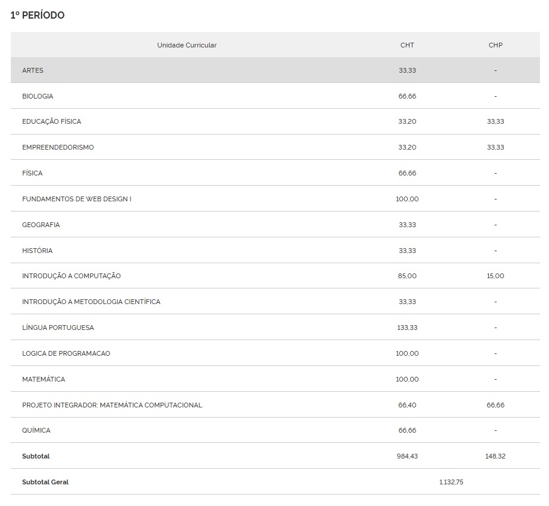Select the BIOLOGIA course row
The width and height of the screenshot is (549, 506).
37,96
